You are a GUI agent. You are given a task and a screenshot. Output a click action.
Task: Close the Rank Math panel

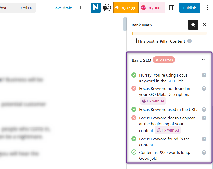pos(204,25)
